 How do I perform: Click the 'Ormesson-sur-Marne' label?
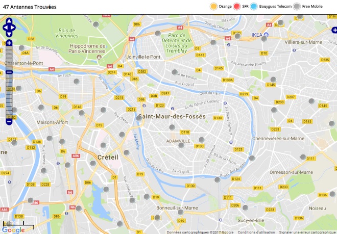[x=291, y=172]
